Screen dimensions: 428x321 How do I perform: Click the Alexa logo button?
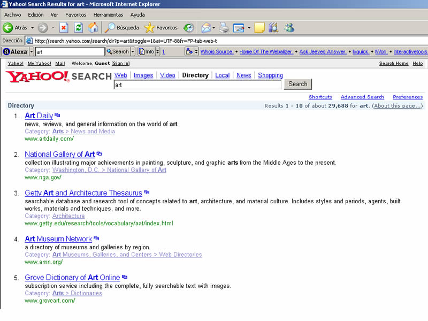pyautogui.click(x=15, y=51)
